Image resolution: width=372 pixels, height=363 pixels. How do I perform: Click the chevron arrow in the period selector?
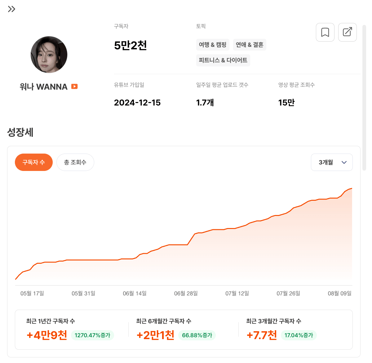click(x=344, y=162)
